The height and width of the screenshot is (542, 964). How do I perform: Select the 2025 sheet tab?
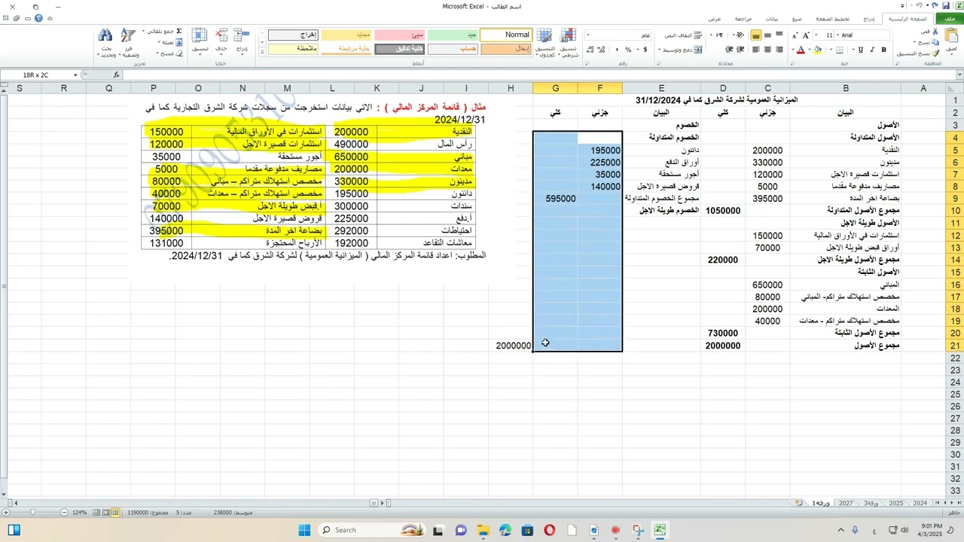point(895,503)
